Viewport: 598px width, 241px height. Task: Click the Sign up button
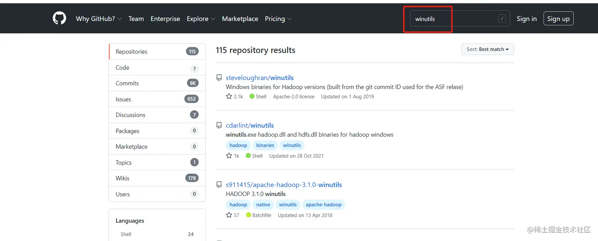(558, 19)
